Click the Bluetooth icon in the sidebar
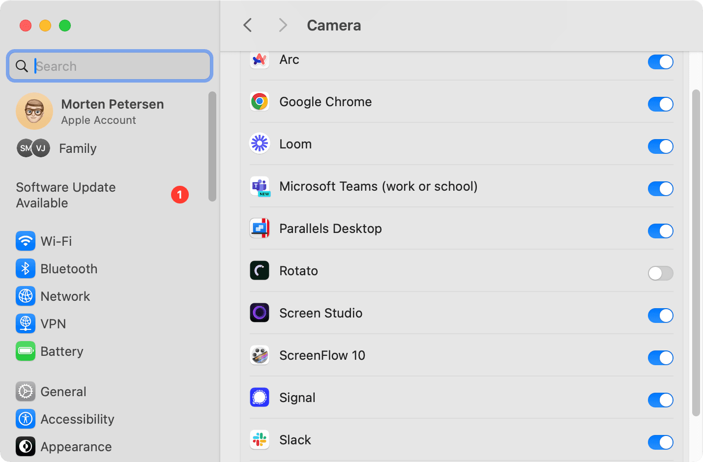 tap(26, 268)
